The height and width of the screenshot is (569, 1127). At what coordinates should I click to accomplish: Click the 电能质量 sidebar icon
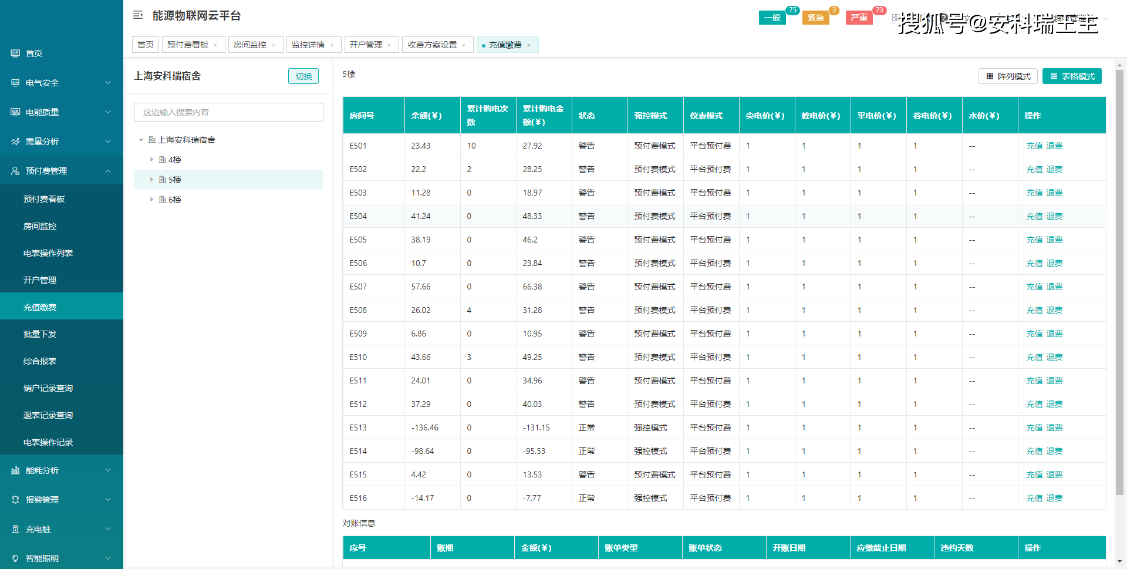click(x=15, y=112)
